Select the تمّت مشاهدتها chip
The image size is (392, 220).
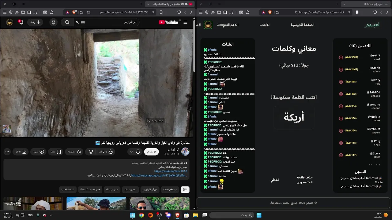pos(68,190)
